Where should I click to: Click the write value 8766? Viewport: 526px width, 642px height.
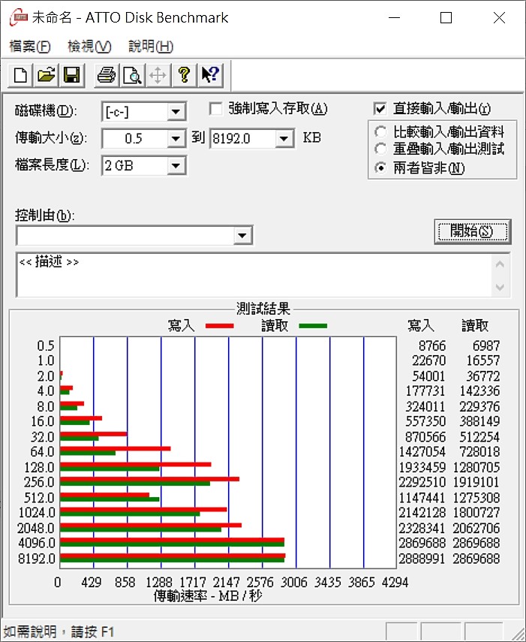432,346
